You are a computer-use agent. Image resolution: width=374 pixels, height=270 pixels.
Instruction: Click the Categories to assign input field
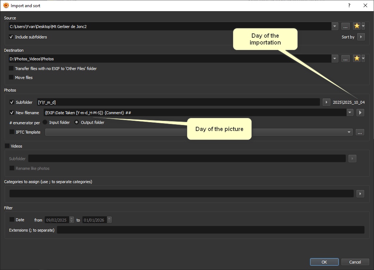tap(181, 194)
